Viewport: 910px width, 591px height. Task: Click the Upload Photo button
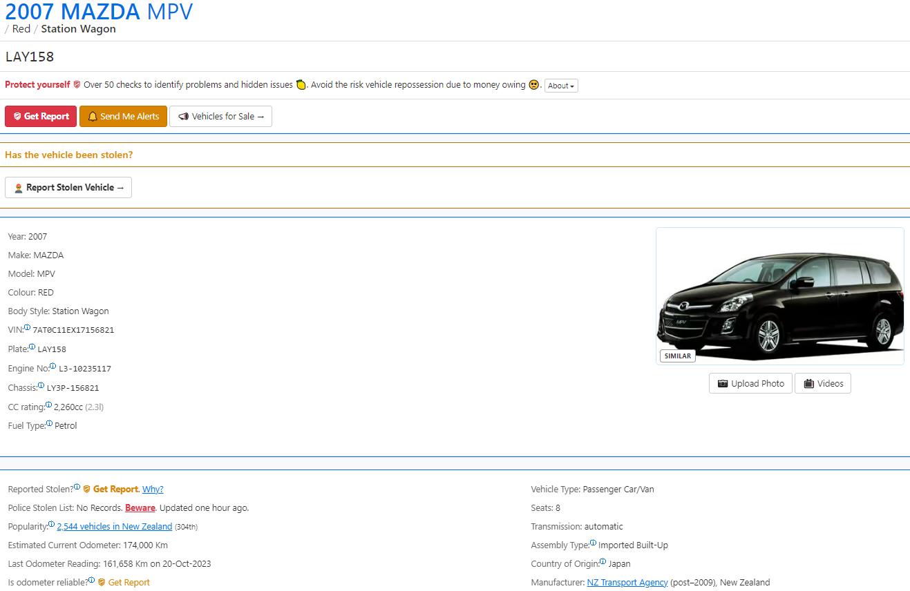click(x=750, y=383)
